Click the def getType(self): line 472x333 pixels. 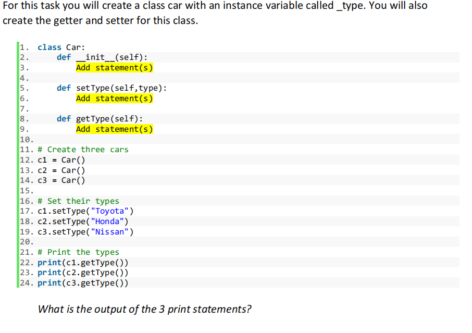(x=100, y=118)
